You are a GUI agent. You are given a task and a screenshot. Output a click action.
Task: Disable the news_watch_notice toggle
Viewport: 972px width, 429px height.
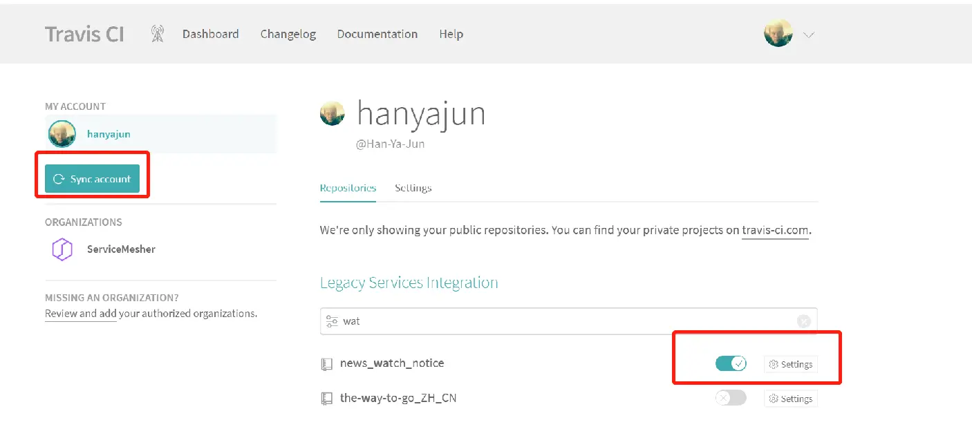tap(731, 363)
